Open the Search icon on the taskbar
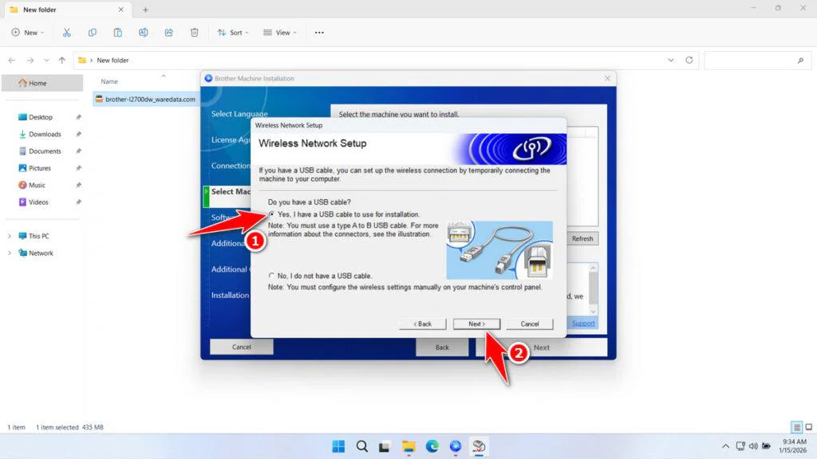This screenshot has height=459, width=817. point(361,446)
